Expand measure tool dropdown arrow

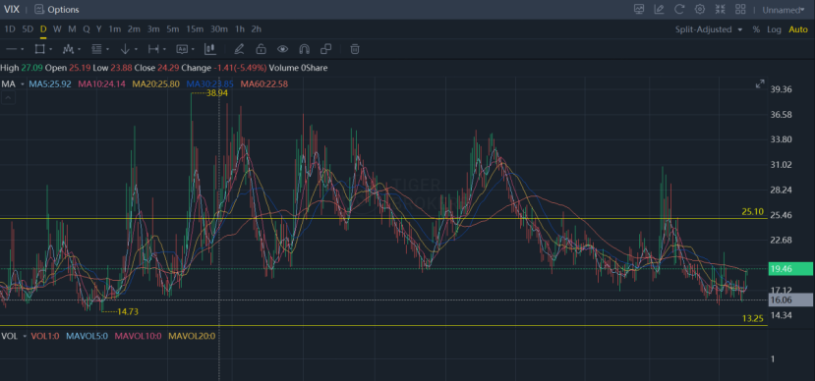(164, 50)
